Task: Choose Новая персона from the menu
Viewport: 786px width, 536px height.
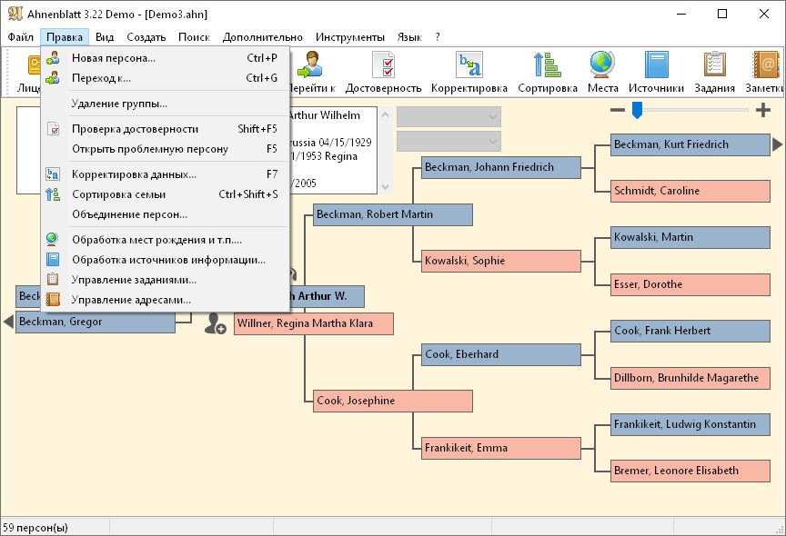Action: tap(114, 58)
